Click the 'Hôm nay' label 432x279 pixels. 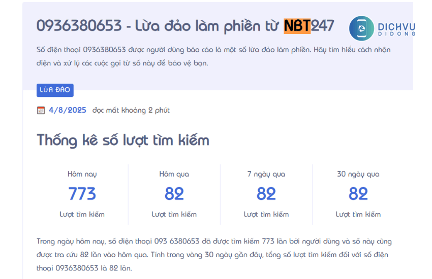pos(82,175)
